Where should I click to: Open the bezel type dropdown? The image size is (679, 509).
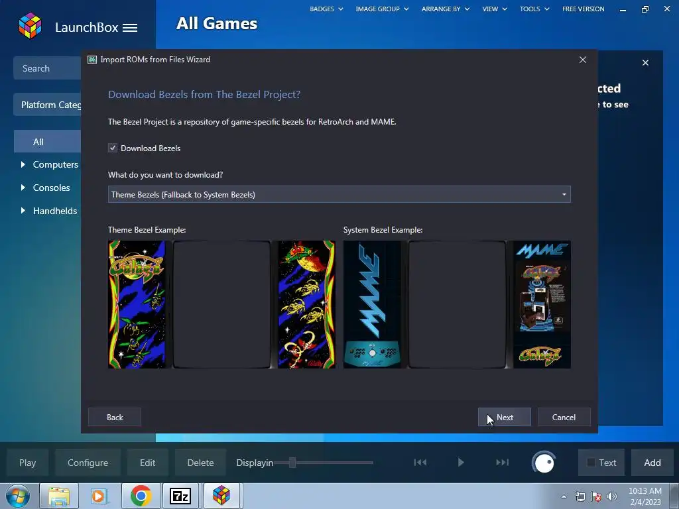point(339,194)
